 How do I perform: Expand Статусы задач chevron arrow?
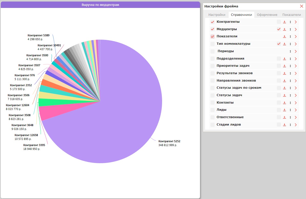[x=296, y=95]
